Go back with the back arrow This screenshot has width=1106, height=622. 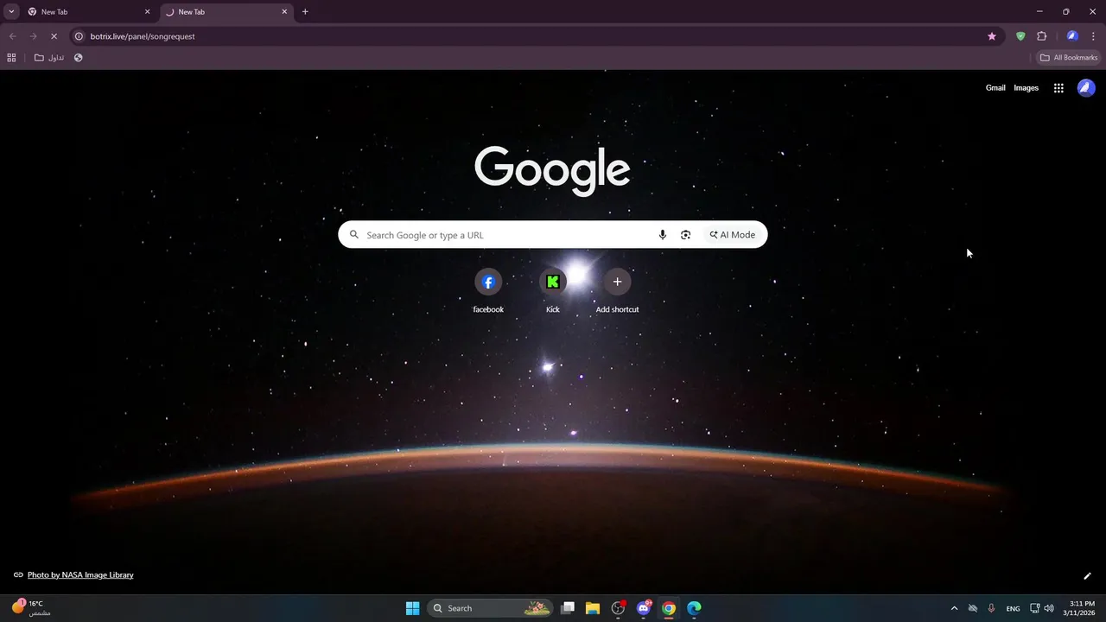tap(12, 36)
